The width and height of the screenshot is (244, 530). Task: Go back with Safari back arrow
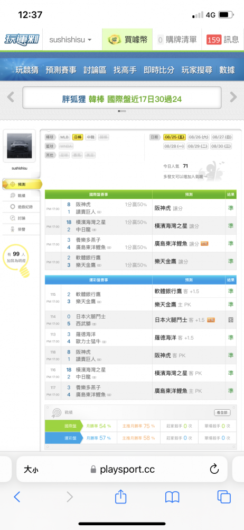[17, 497]
